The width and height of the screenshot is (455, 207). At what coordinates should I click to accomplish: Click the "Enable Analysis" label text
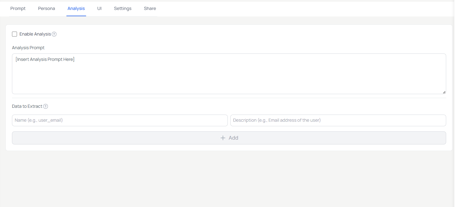pos(35,34)
